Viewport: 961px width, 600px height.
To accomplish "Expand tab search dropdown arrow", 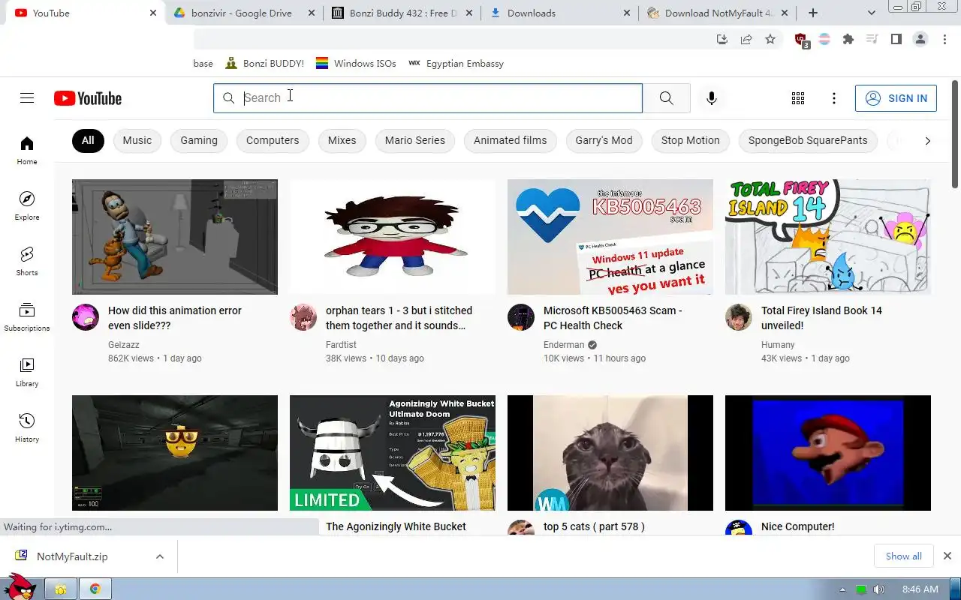I will (x=872, y=13).
